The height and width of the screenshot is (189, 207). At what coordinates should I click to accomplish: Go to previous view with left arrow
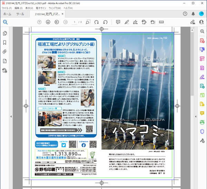click(x=57, y=22)
